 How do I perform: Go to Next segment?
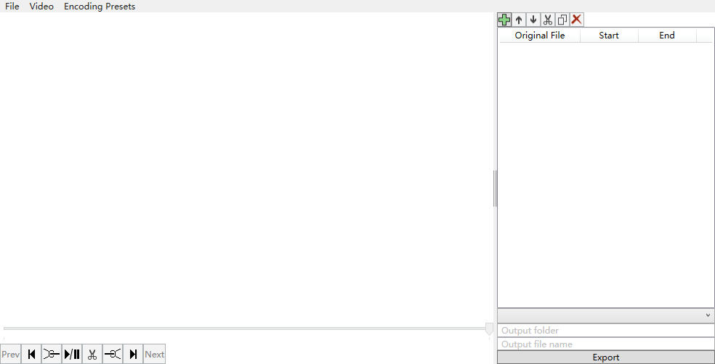click(x=155, y=354)
